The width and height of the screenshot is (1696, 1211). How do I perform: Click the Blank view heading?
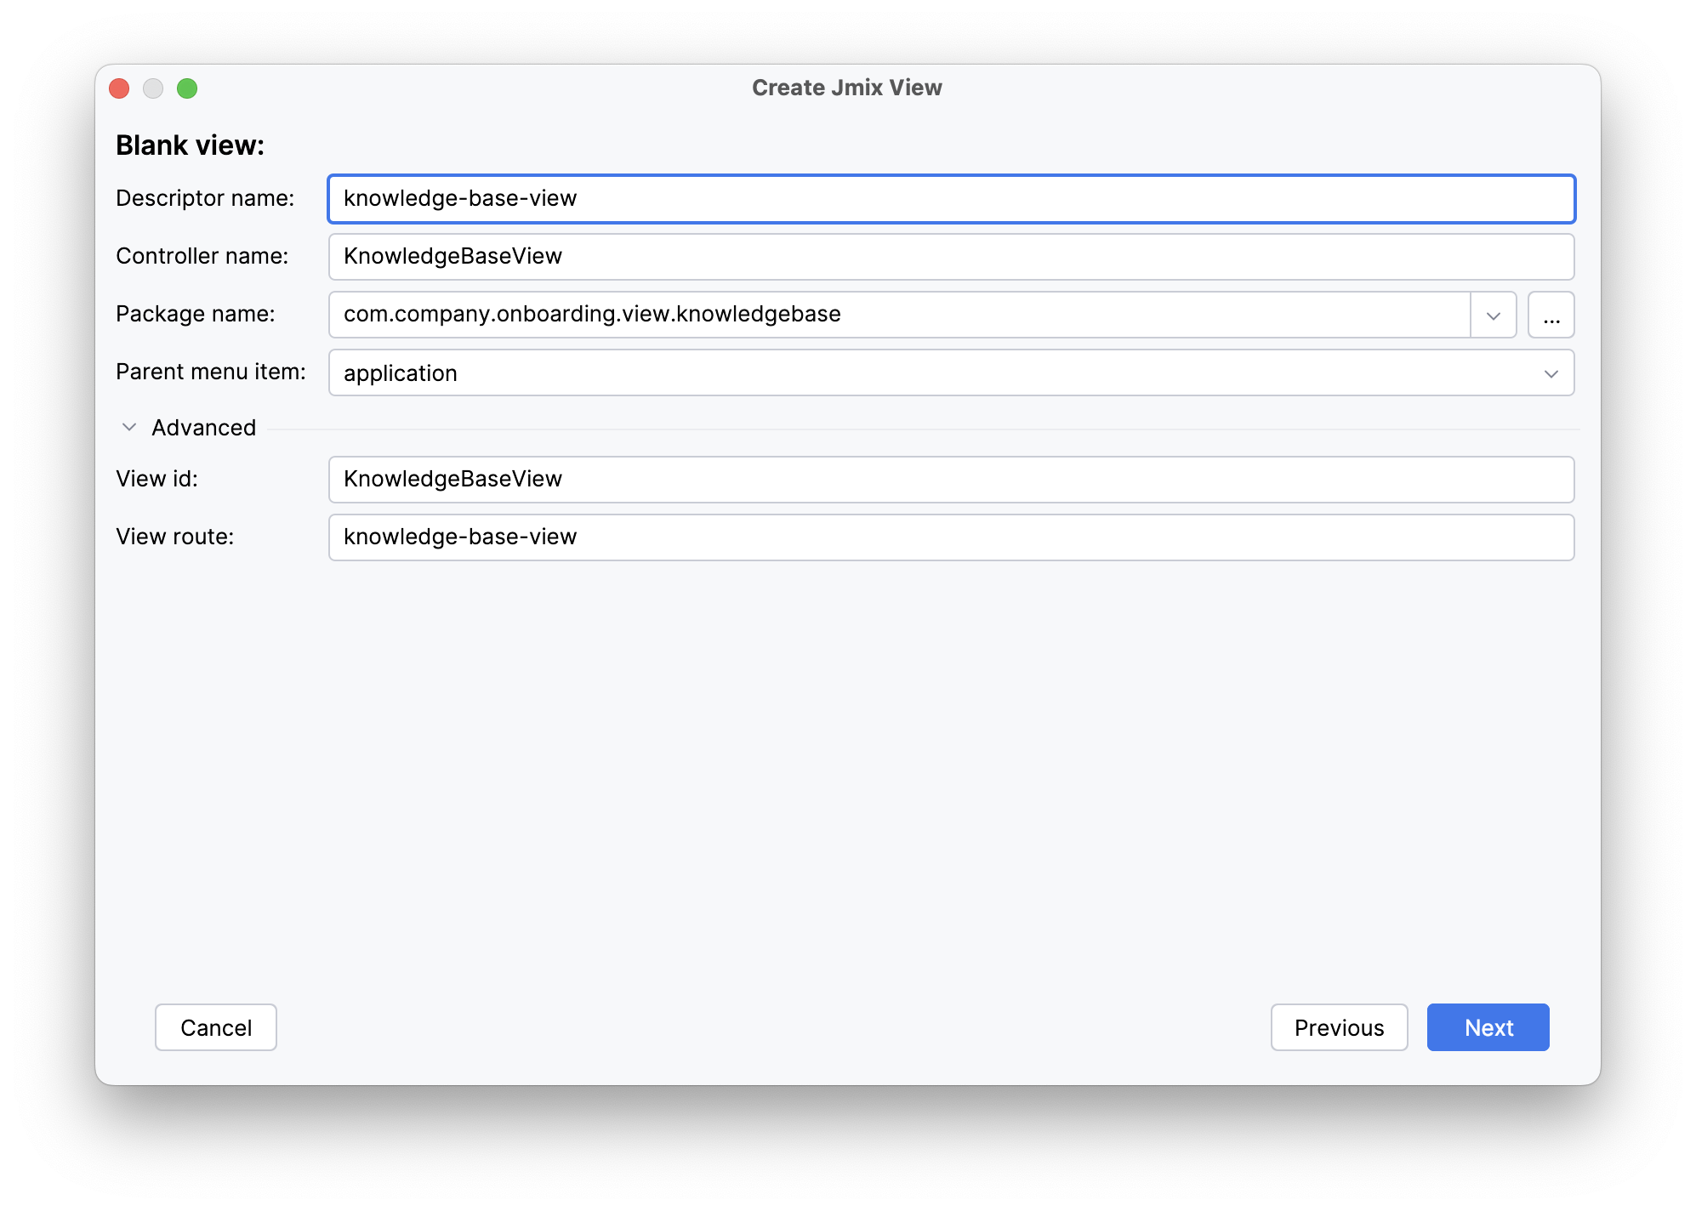coord(191,145)
